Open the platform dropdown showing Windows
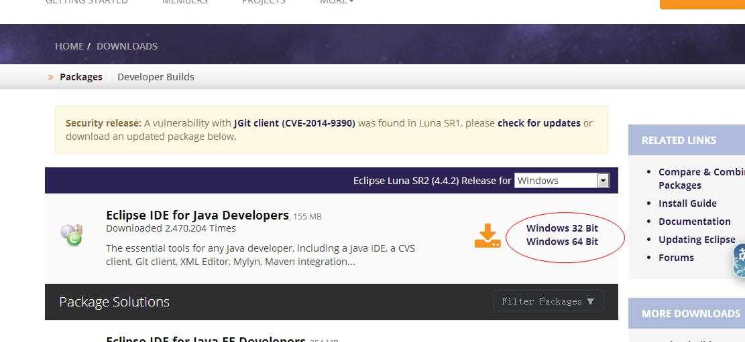This screenshot has width=745, height=342. 561,180
